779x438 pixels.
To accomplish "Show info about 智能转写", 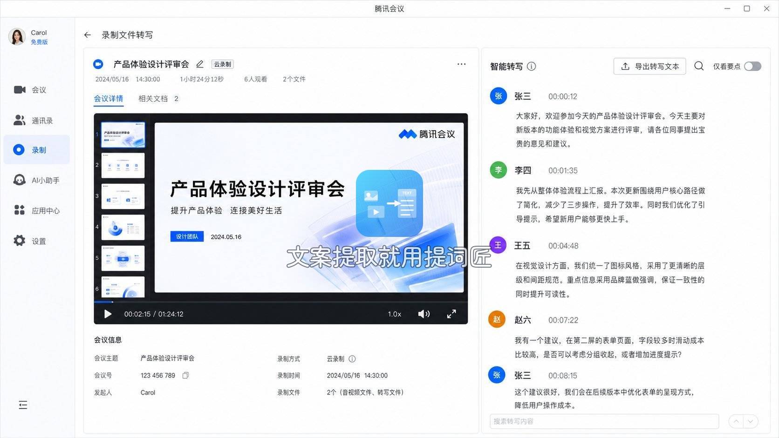I will pyautogui.click(x=531, y=67).
